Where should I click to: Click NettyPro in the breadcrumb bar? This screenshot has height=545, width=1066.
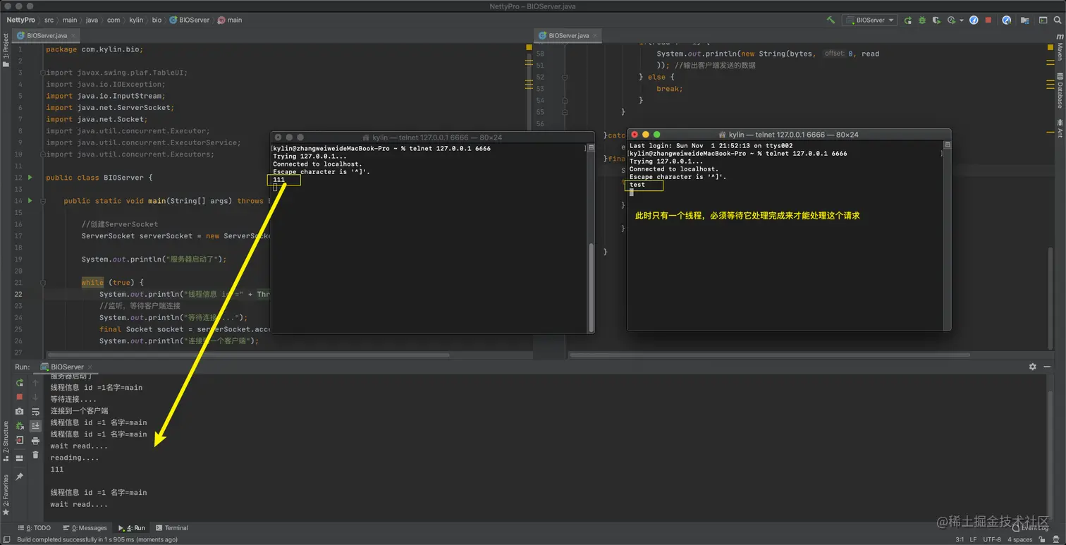pyautogui.click(x=20, y=20)
